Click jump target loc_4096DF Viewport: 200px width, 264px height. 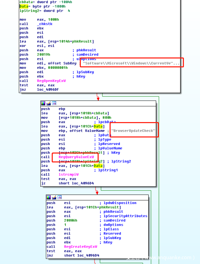point(48,90)
